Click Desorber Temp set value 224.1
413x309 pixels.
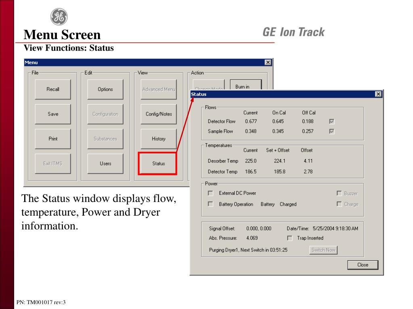[x=280, y=161]
